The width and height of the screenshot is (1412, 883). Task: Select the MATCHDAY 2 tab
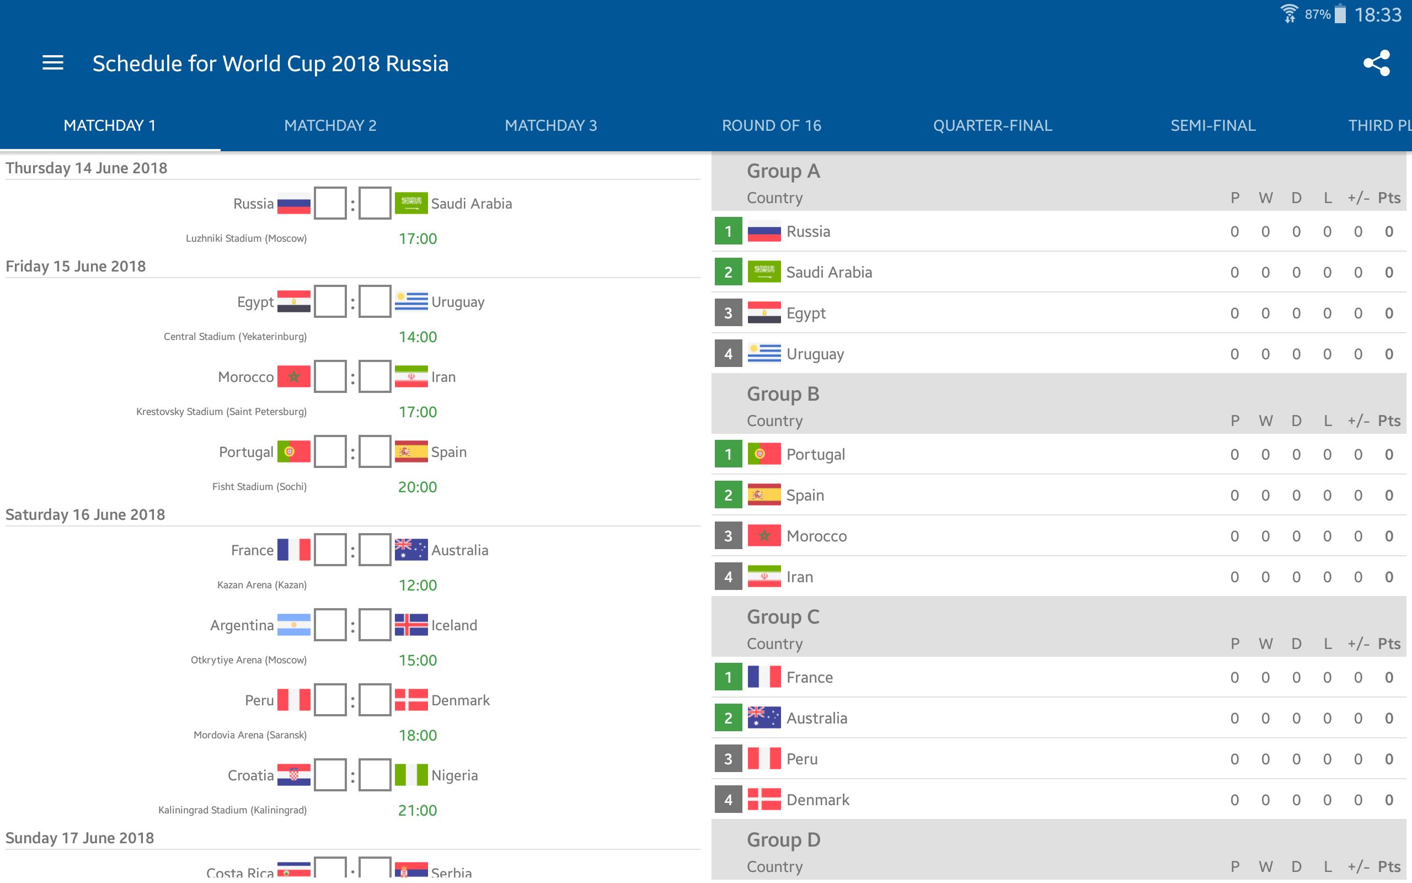pyautogui.click(x=330, y=124)
